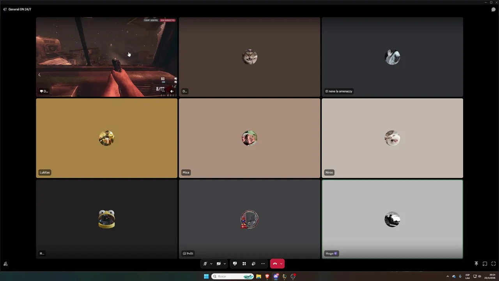This screenshot has width=499, height=281.
Task: Click the General ON 24/7 channel title
Action: [x=20, y=9]
